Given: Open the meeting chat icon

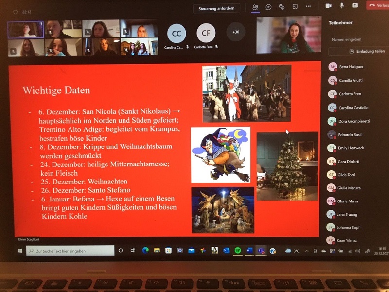Looking at the screenshot, I should 268,7.
